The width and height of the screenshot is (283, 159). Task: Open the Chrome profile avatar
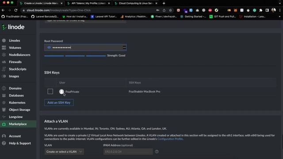click(x=274, y=10)
